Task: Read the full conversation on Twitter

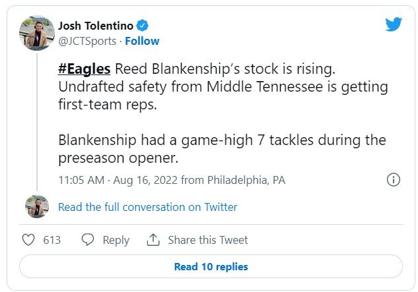Action: tap(147, 207)
